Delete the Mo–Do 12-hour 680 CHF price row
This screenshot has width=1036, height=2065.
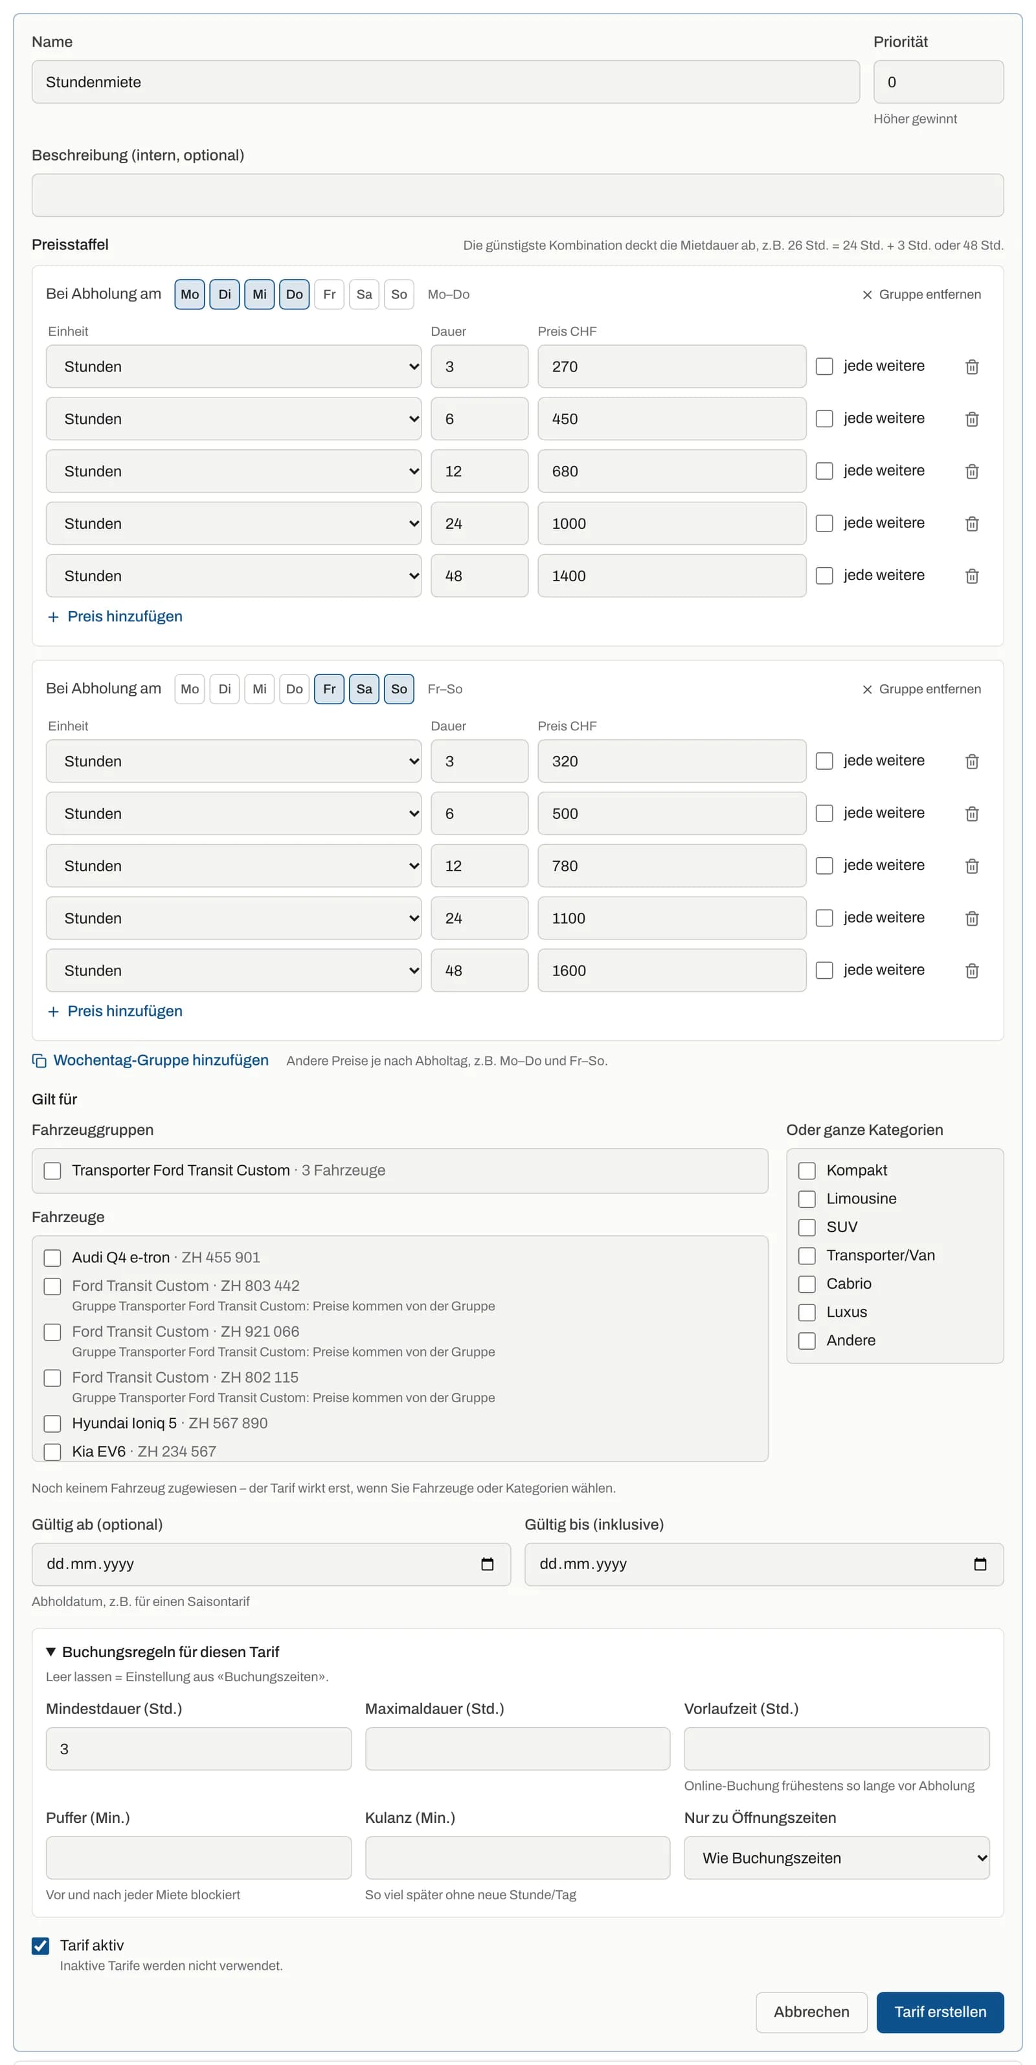tap(971, 471)
